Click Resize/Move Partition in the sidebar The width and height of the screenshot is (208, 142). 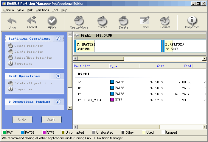point(30,58)
